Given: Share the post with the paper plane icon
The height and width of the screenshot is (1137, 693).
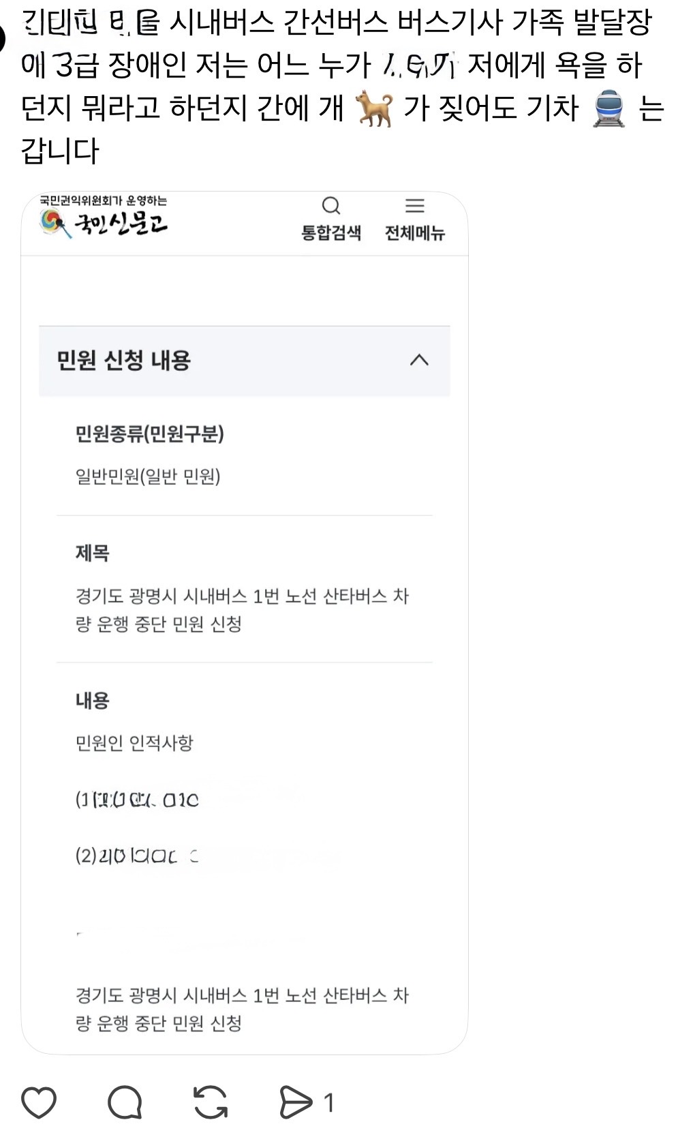Looking at the screenshot, I should click(x=296, y=1102).
